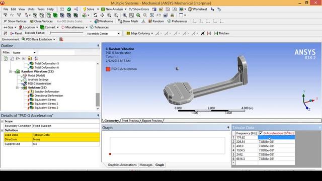Click the Preferences button

coord(177,21)
